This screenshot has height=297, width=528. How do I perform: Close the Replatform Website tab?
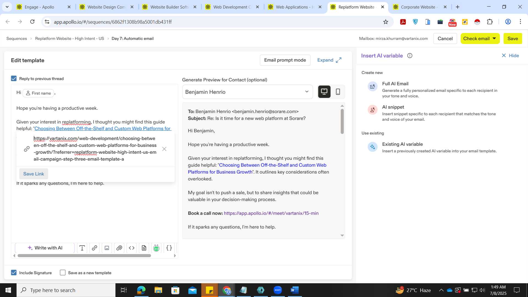pos(383,7)
